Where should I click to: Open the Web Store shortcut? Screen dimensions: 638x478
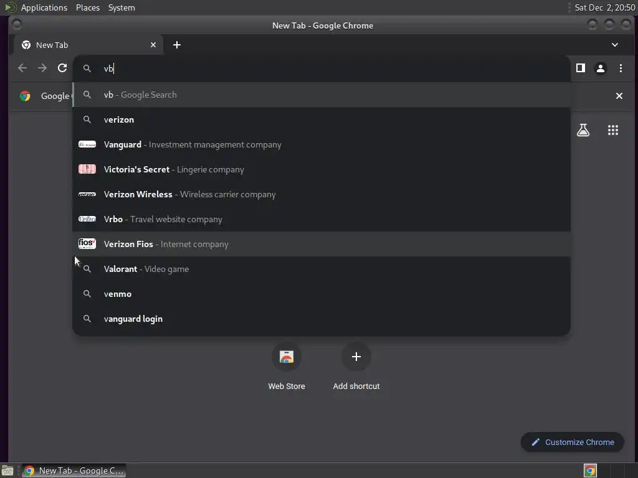coord(287,366)
